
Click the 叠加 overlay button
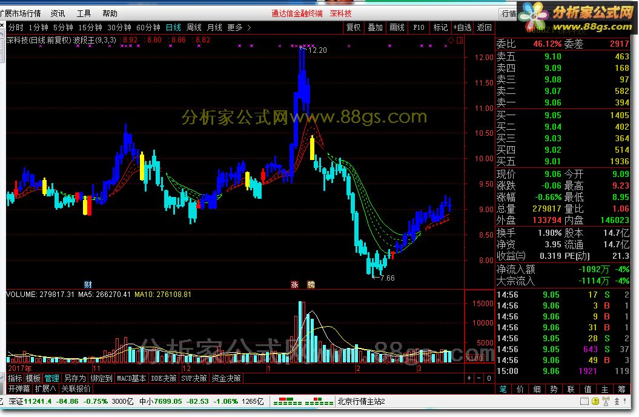375,27
